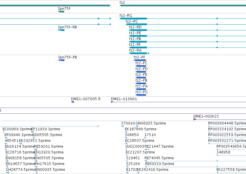Click the fz2 gene label
The height and width of the screenshot is (174, 246).
[x=122, y=3]
